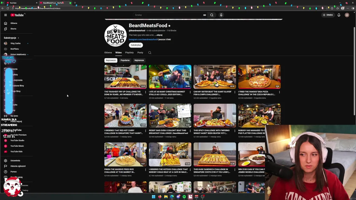Open File Explorer from the taskbar

tap(166, 197)
